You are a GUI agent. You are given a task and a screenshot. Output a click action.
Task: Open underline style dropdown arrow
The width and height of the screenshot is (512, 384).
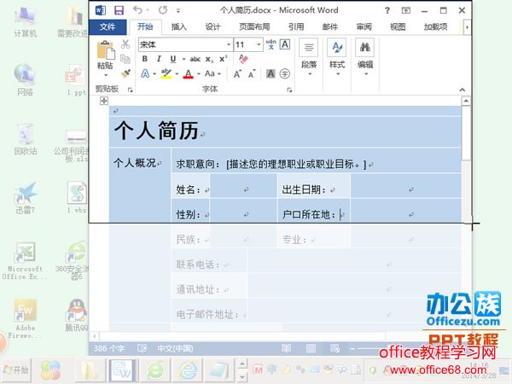click(183, 59)
